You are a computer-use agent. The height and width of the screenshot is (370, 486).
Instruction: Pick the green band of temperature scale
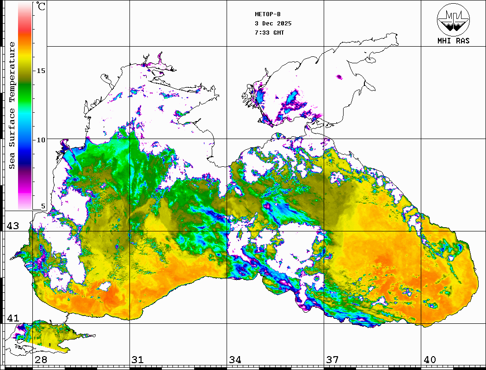(25, 88)
